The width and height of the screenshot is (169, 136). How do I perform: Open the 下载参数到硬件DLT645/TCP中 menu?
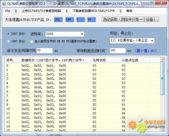pyautogui.click(x=94, y=11)
